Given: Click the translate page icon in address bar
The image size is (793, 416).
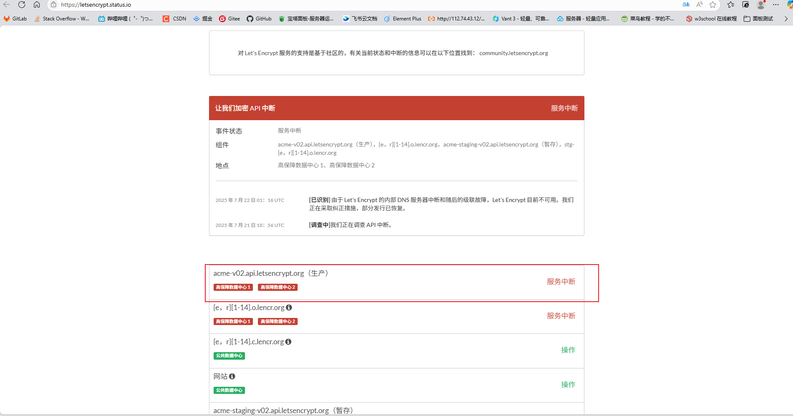Looking at the screenshot, I should pos(686,5).
